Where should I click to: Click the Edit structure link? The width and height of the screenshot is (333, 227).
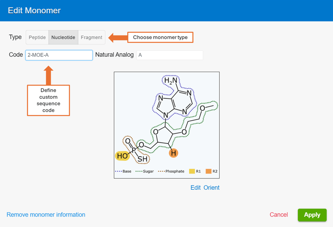195,188
